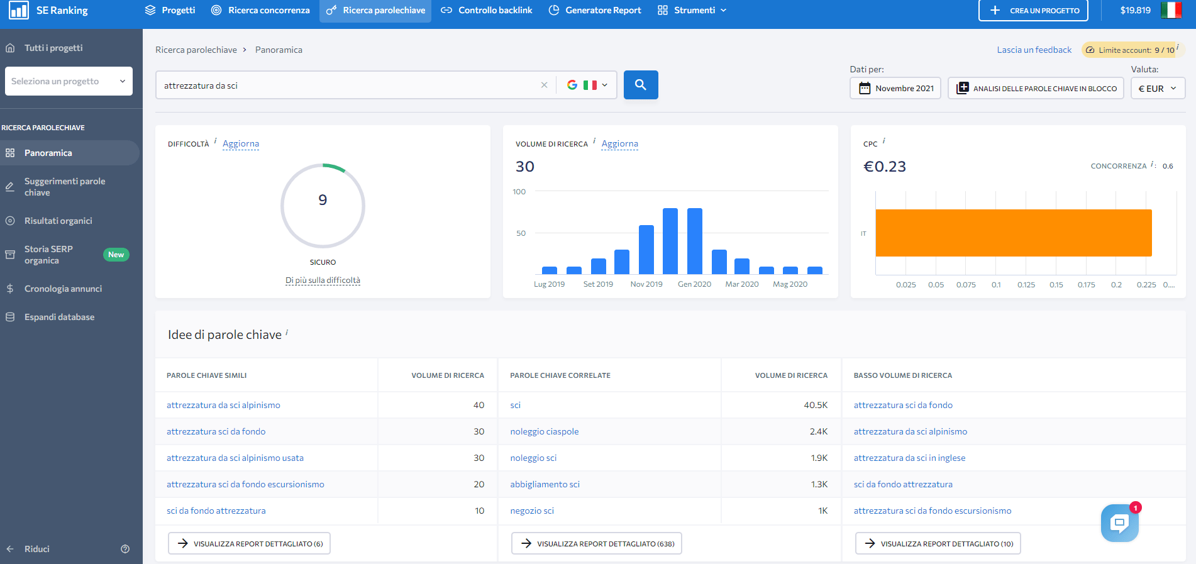Open similar keyword sci da fondo attrezzatura
Viewport: 1196px width, 564px height.
coord(216,511)
